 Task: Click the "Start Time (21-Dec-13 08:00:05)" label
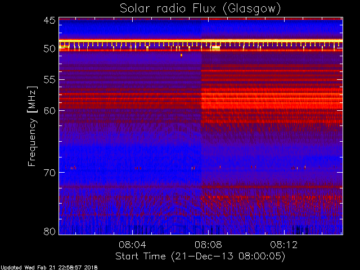200,256
